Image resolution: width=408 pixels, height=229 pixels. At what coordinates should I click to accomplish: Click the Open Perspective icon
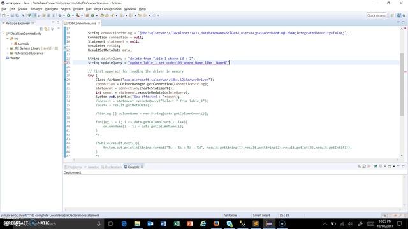pyautogui.click(x=392, y=15)
